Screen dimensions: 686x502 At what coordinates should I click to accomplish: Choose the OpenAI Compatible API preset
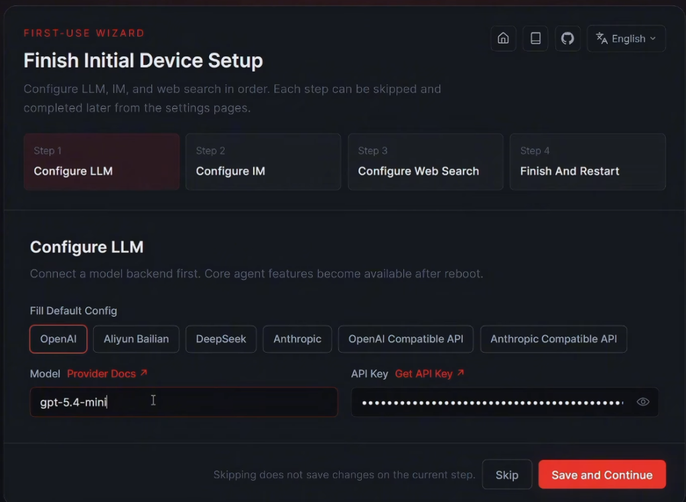point(405,339)
